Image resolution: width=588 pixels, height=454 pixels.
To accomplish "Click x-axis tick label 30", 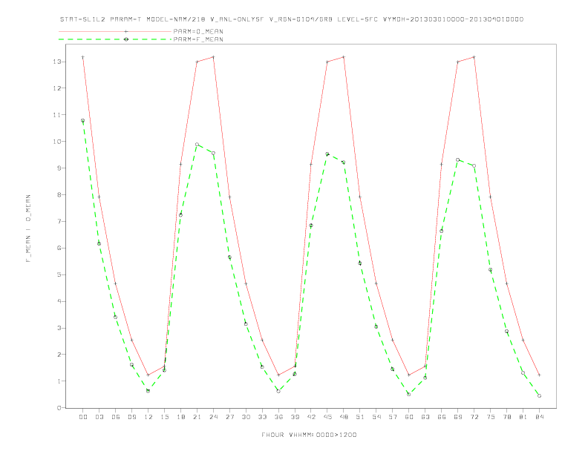I will click(x=246, y=417).
